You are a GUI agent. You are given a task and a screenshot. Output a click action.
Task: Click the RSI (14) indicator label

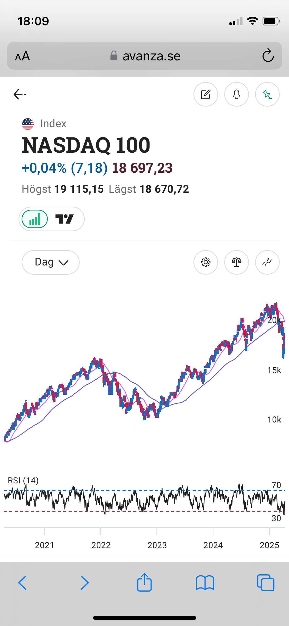pos(23,480)
